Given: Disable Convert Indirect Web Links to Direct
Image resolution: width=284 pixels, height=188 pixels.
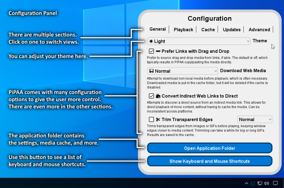Looking at the screenshot, I should click(151, 96).
